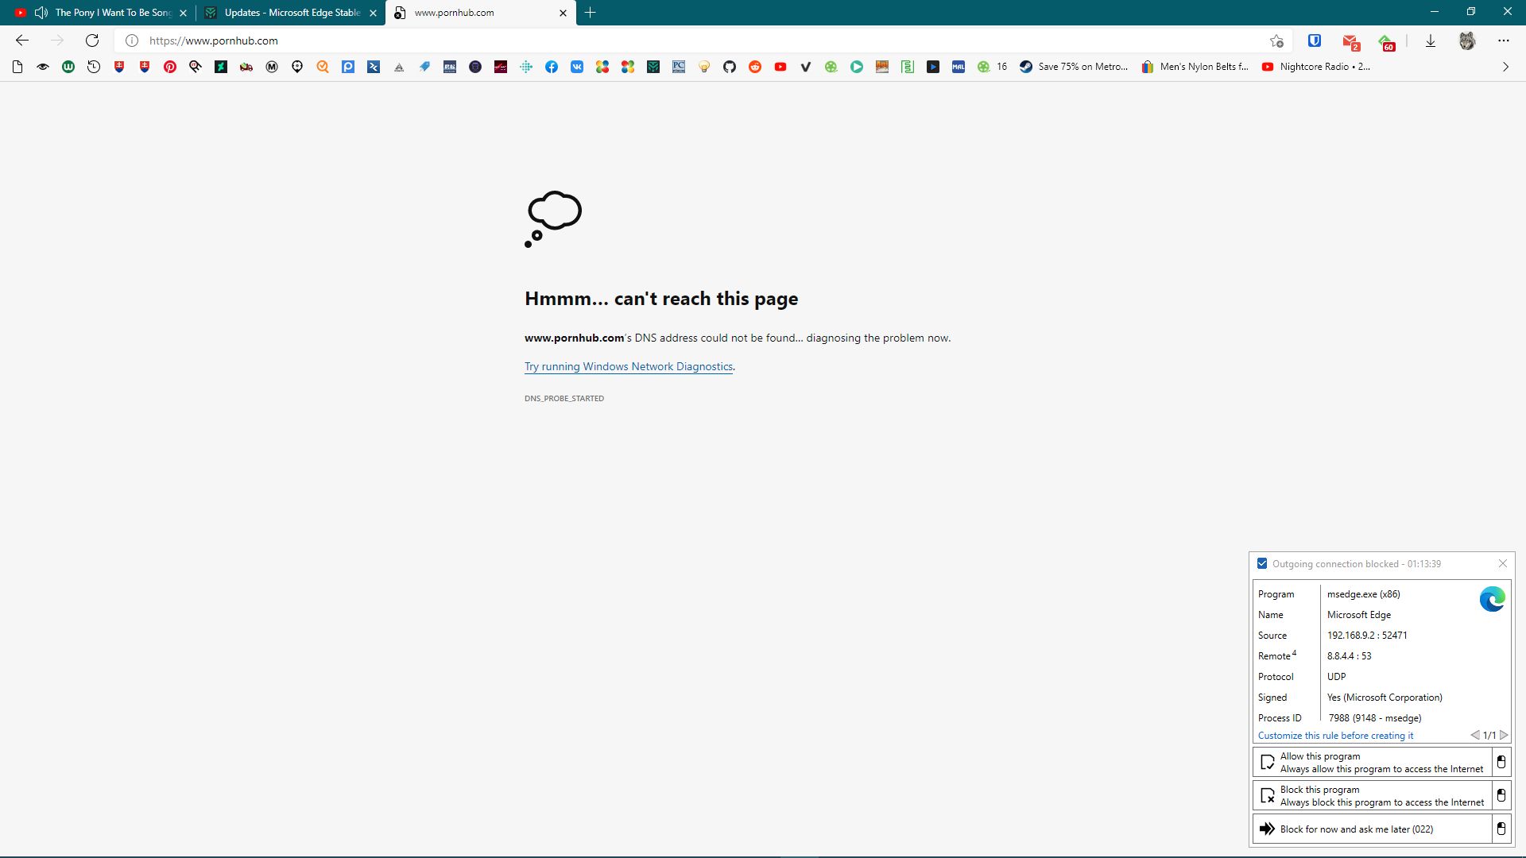Click 'Block this program' button
The height and width of the screenshot is (858, 1526).
1372,796
